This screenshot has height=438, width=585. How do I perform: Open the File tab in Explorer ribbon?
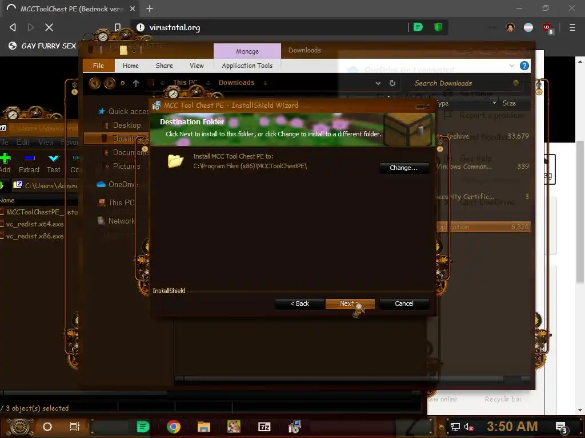(98, 66)
